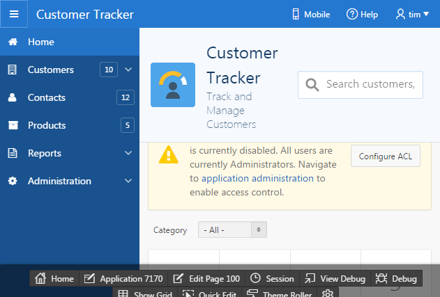The image size is (440, 297).
Task: Click the hamburger navigation menu icon
Action: [x=14, y=14]
